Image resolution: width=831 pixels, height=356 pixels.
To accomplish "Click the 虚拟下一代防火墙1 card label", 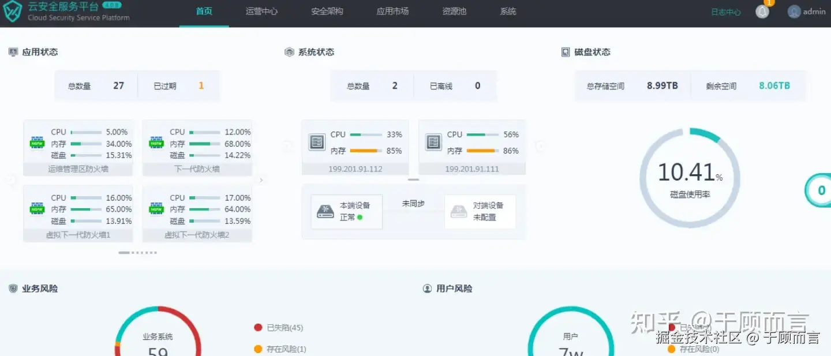I will [78, 235].
